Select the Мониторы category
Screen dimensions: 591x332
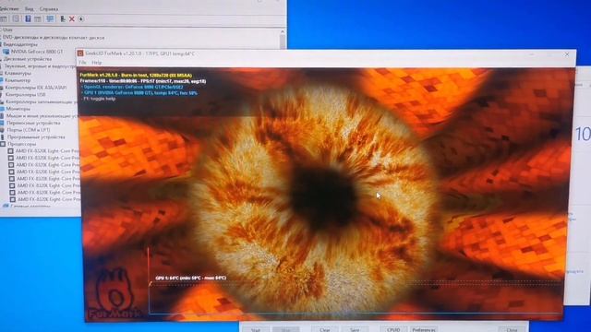point(18,109)
